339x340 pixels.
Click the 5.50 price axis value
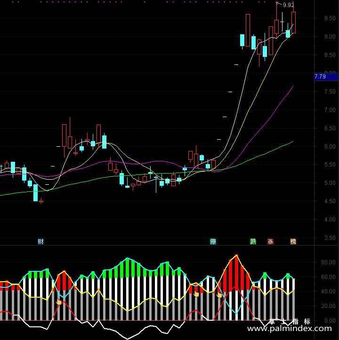(x=330, y=165)
